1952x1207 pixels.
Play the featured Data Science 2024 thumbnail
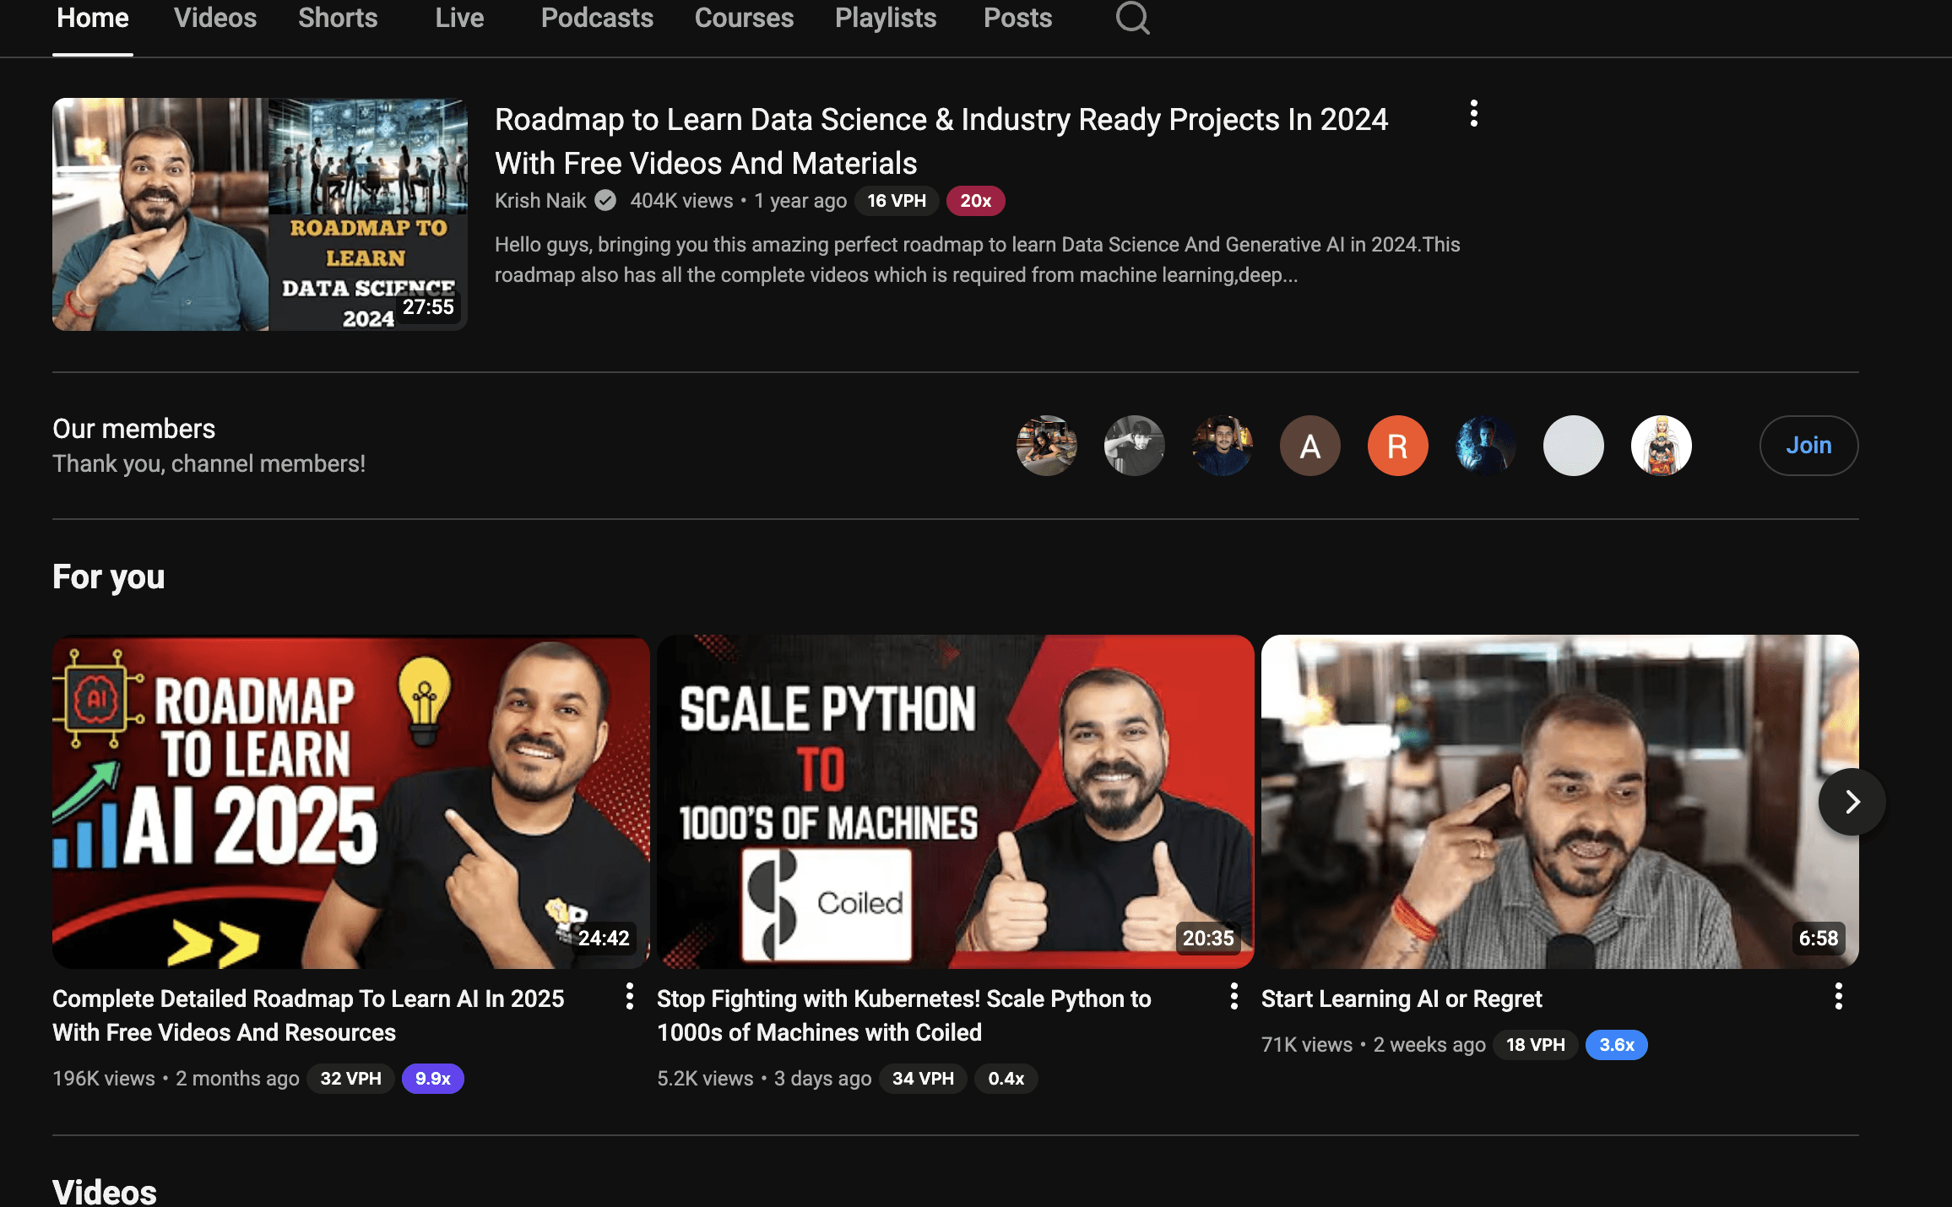tap(259, 214)
